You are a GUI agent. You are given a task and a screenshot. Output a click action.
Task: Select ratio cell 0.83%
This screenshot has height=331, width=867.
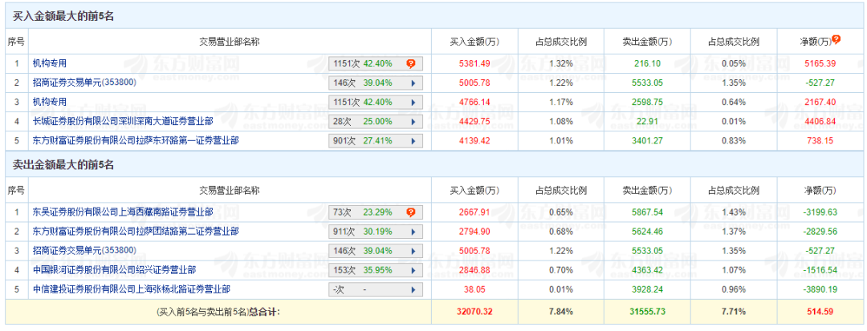pyautogui.click(x=733, y=140)
